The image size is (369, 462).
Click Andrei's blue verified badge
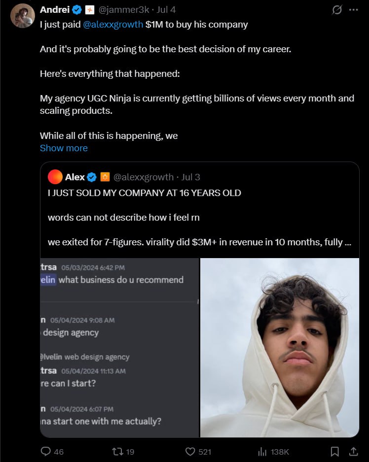(77, 10)
